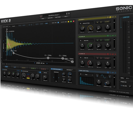Solo Click 3 with the S button
Screen dimensions: 133x113
point(115,54)
